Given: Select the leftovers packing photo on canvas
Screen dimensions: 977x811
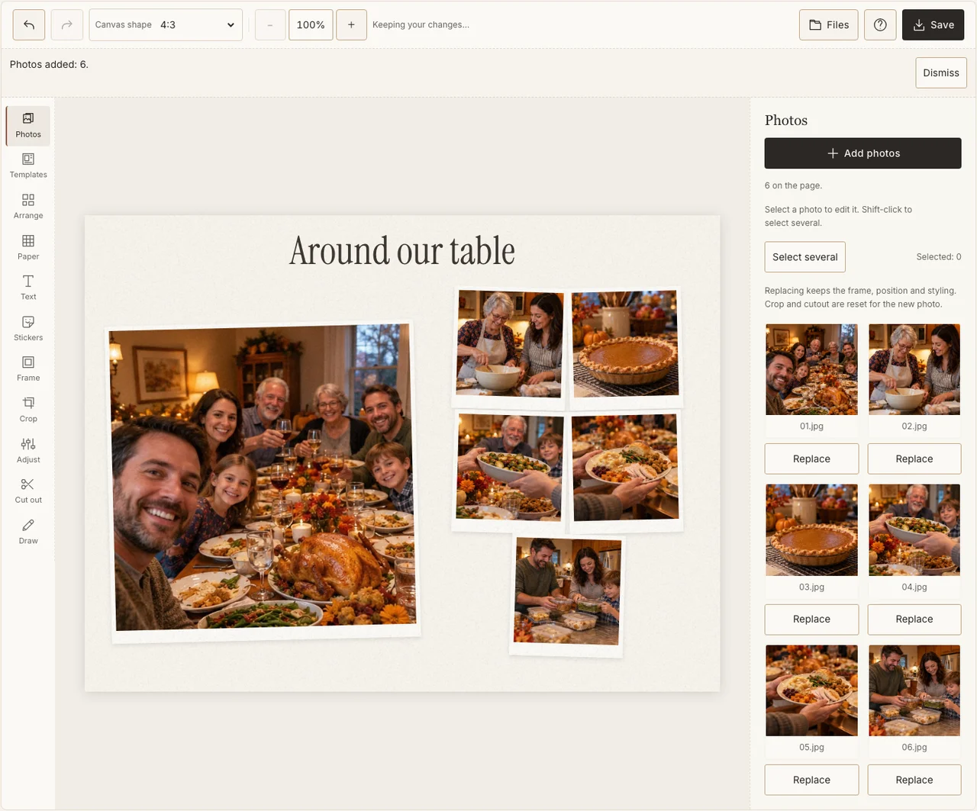Looking at the screenshot, I should tap(567, 595).
